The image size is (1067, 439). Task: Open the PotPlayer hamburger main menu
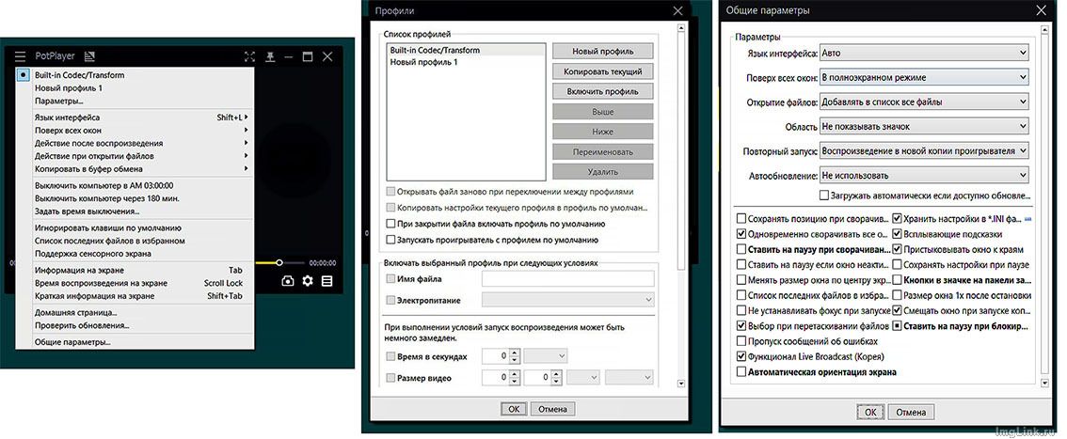[x=21, y=56]
